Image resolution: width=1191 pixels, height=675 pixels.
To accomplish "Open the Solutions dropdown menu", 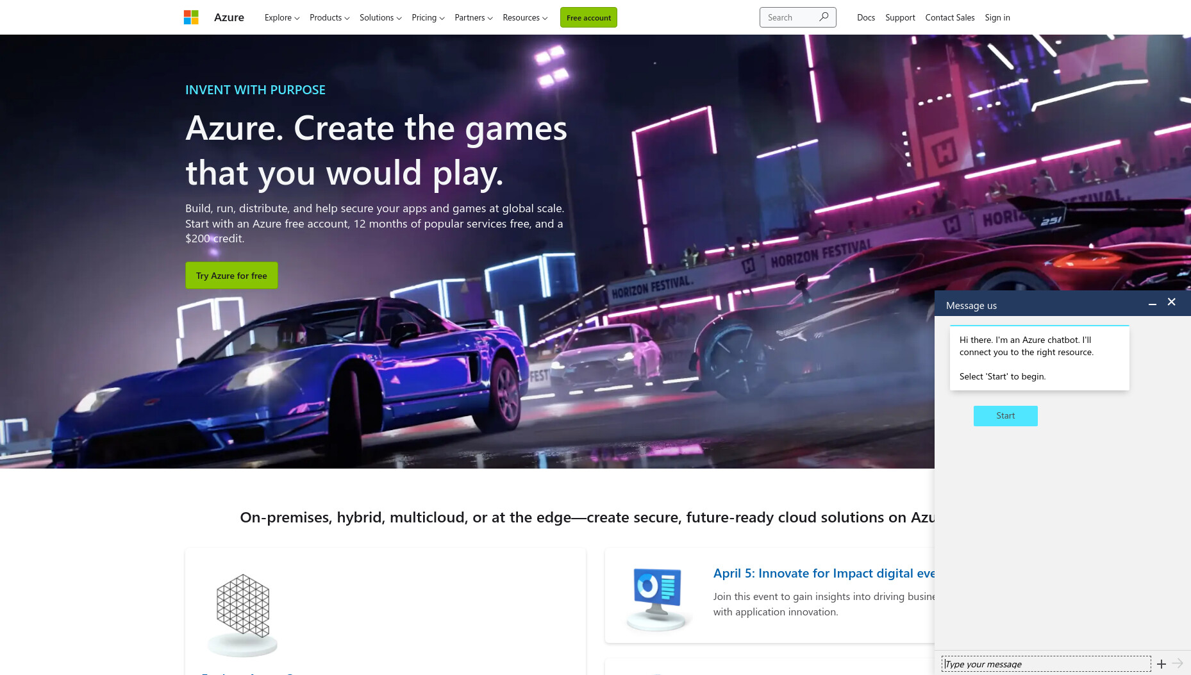I will pos(381,17).
